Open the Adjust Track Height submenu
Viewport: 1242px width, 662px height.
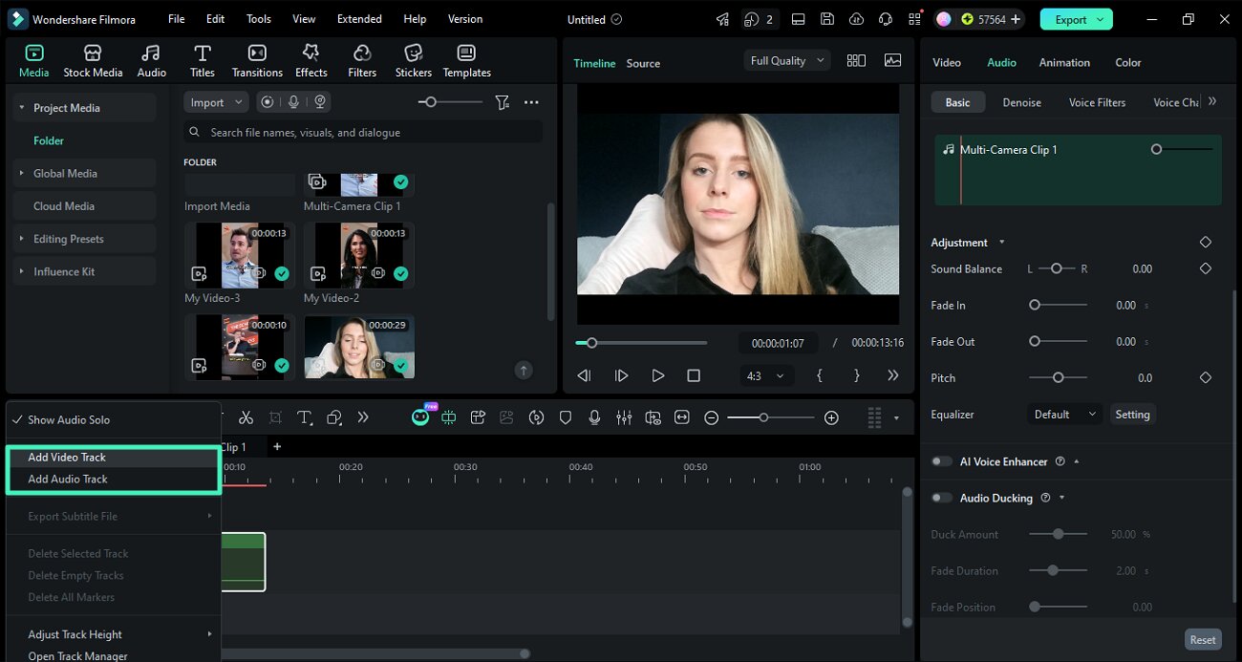click(x=114, y=634)
